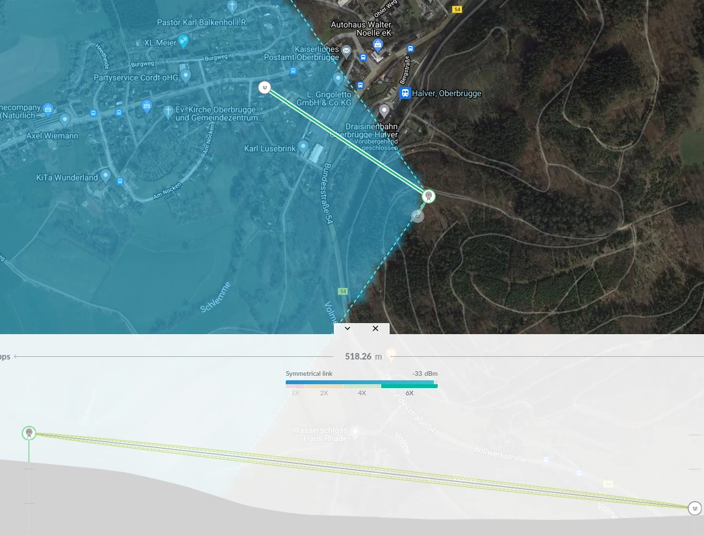Click the 6X modulation label
The image size is (704, 535).
pyautogui.click(x=409, y=393)
